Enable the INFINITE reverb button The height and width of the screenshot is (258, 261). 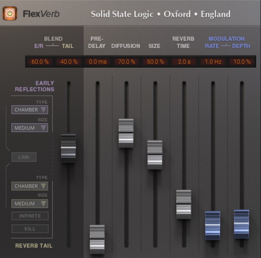[30, 216]
